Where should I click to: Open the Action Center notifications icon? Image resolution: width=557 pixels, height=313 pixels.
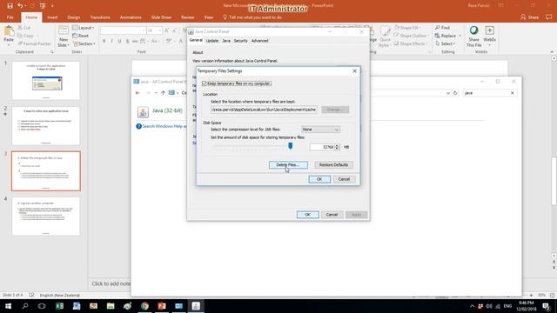547,306
